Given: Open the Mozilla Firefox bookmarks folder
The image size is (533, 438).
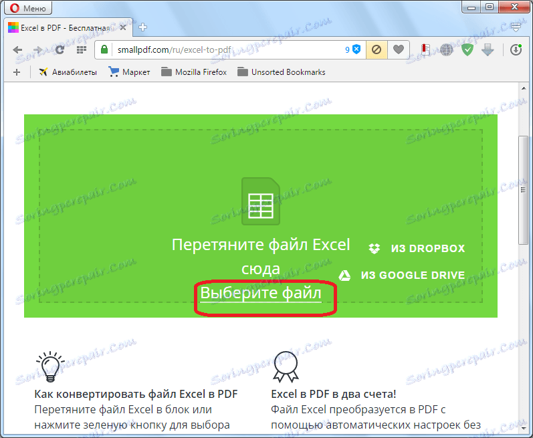Looking at the screenshot, I should [x=194, y=72].
